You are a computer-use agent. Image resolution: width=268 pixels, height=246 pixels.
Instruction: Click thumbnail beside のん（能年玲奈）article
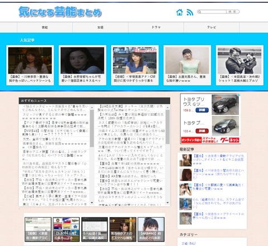[x=185, y=204]
